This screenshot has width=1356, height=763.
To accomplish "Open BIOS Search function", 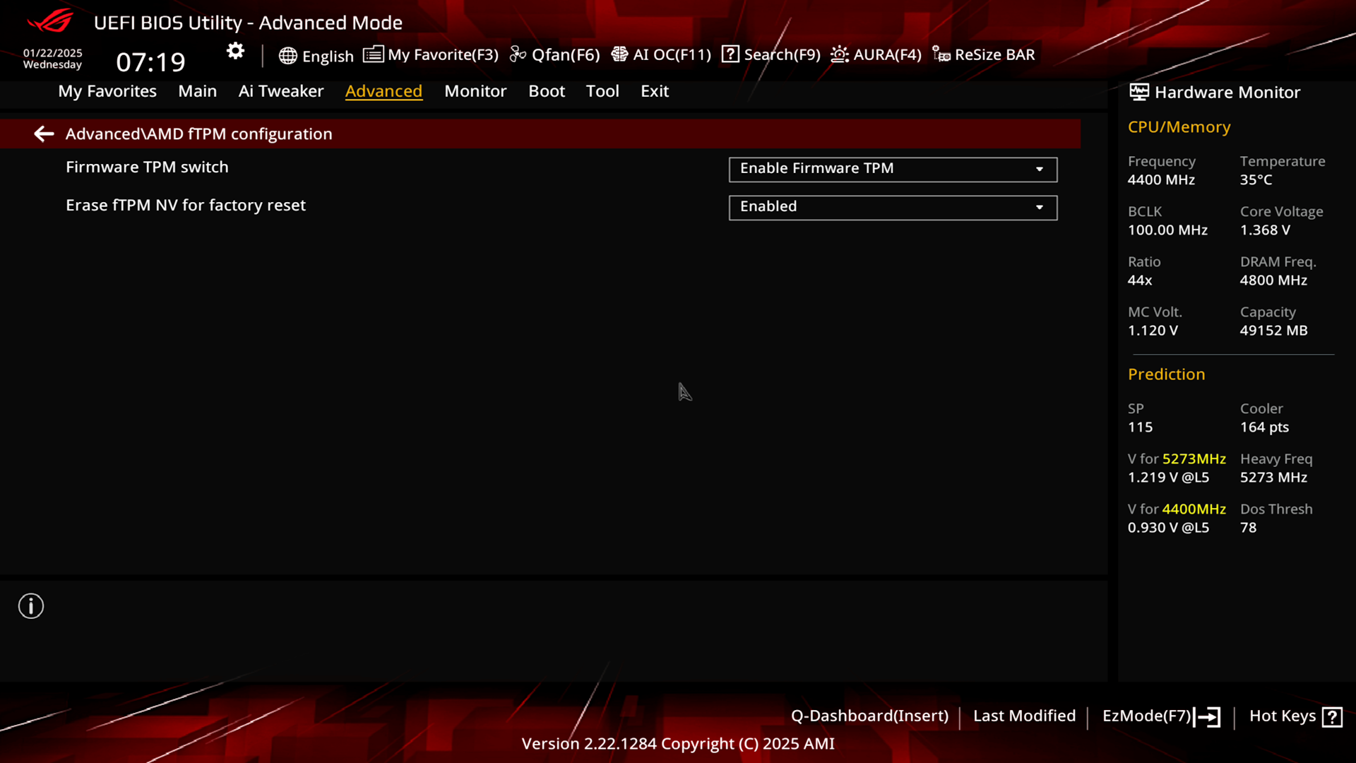I will pos(769,53).
